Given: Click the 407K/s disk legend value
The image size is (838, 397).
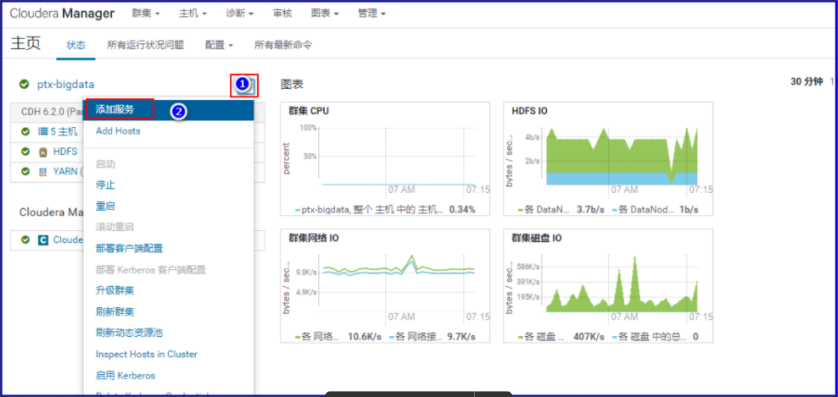Looking at the screenshot, I should [589, 336].
